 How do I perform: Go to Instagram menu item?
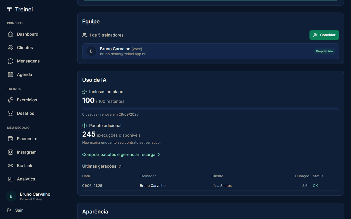point(35,152)
